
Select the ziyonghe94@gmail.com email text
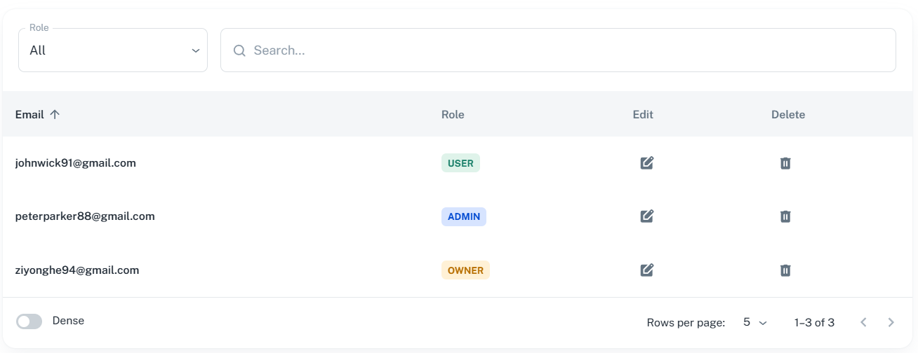coord(77,270)
